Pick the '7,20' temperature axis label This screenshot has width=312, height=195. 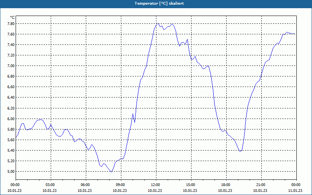[x=11, y=55]
